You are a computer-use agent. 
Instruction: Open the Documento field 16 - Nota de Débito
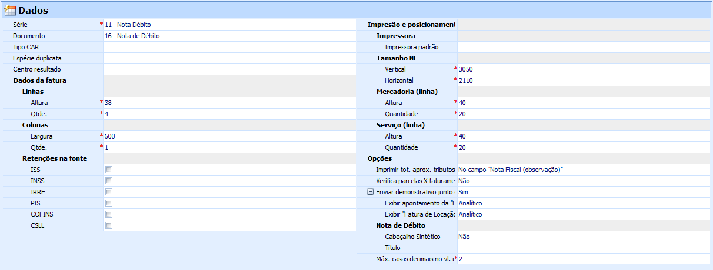(229, 36)
